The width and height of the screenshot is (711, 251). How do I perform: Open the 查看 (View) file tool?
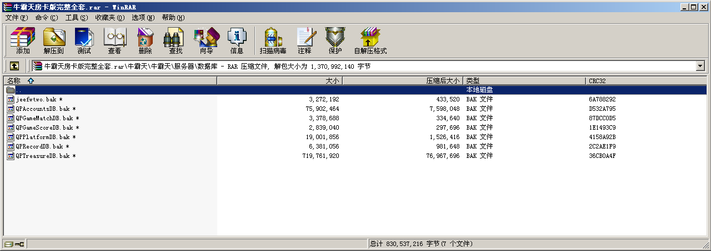coord(114,40)
